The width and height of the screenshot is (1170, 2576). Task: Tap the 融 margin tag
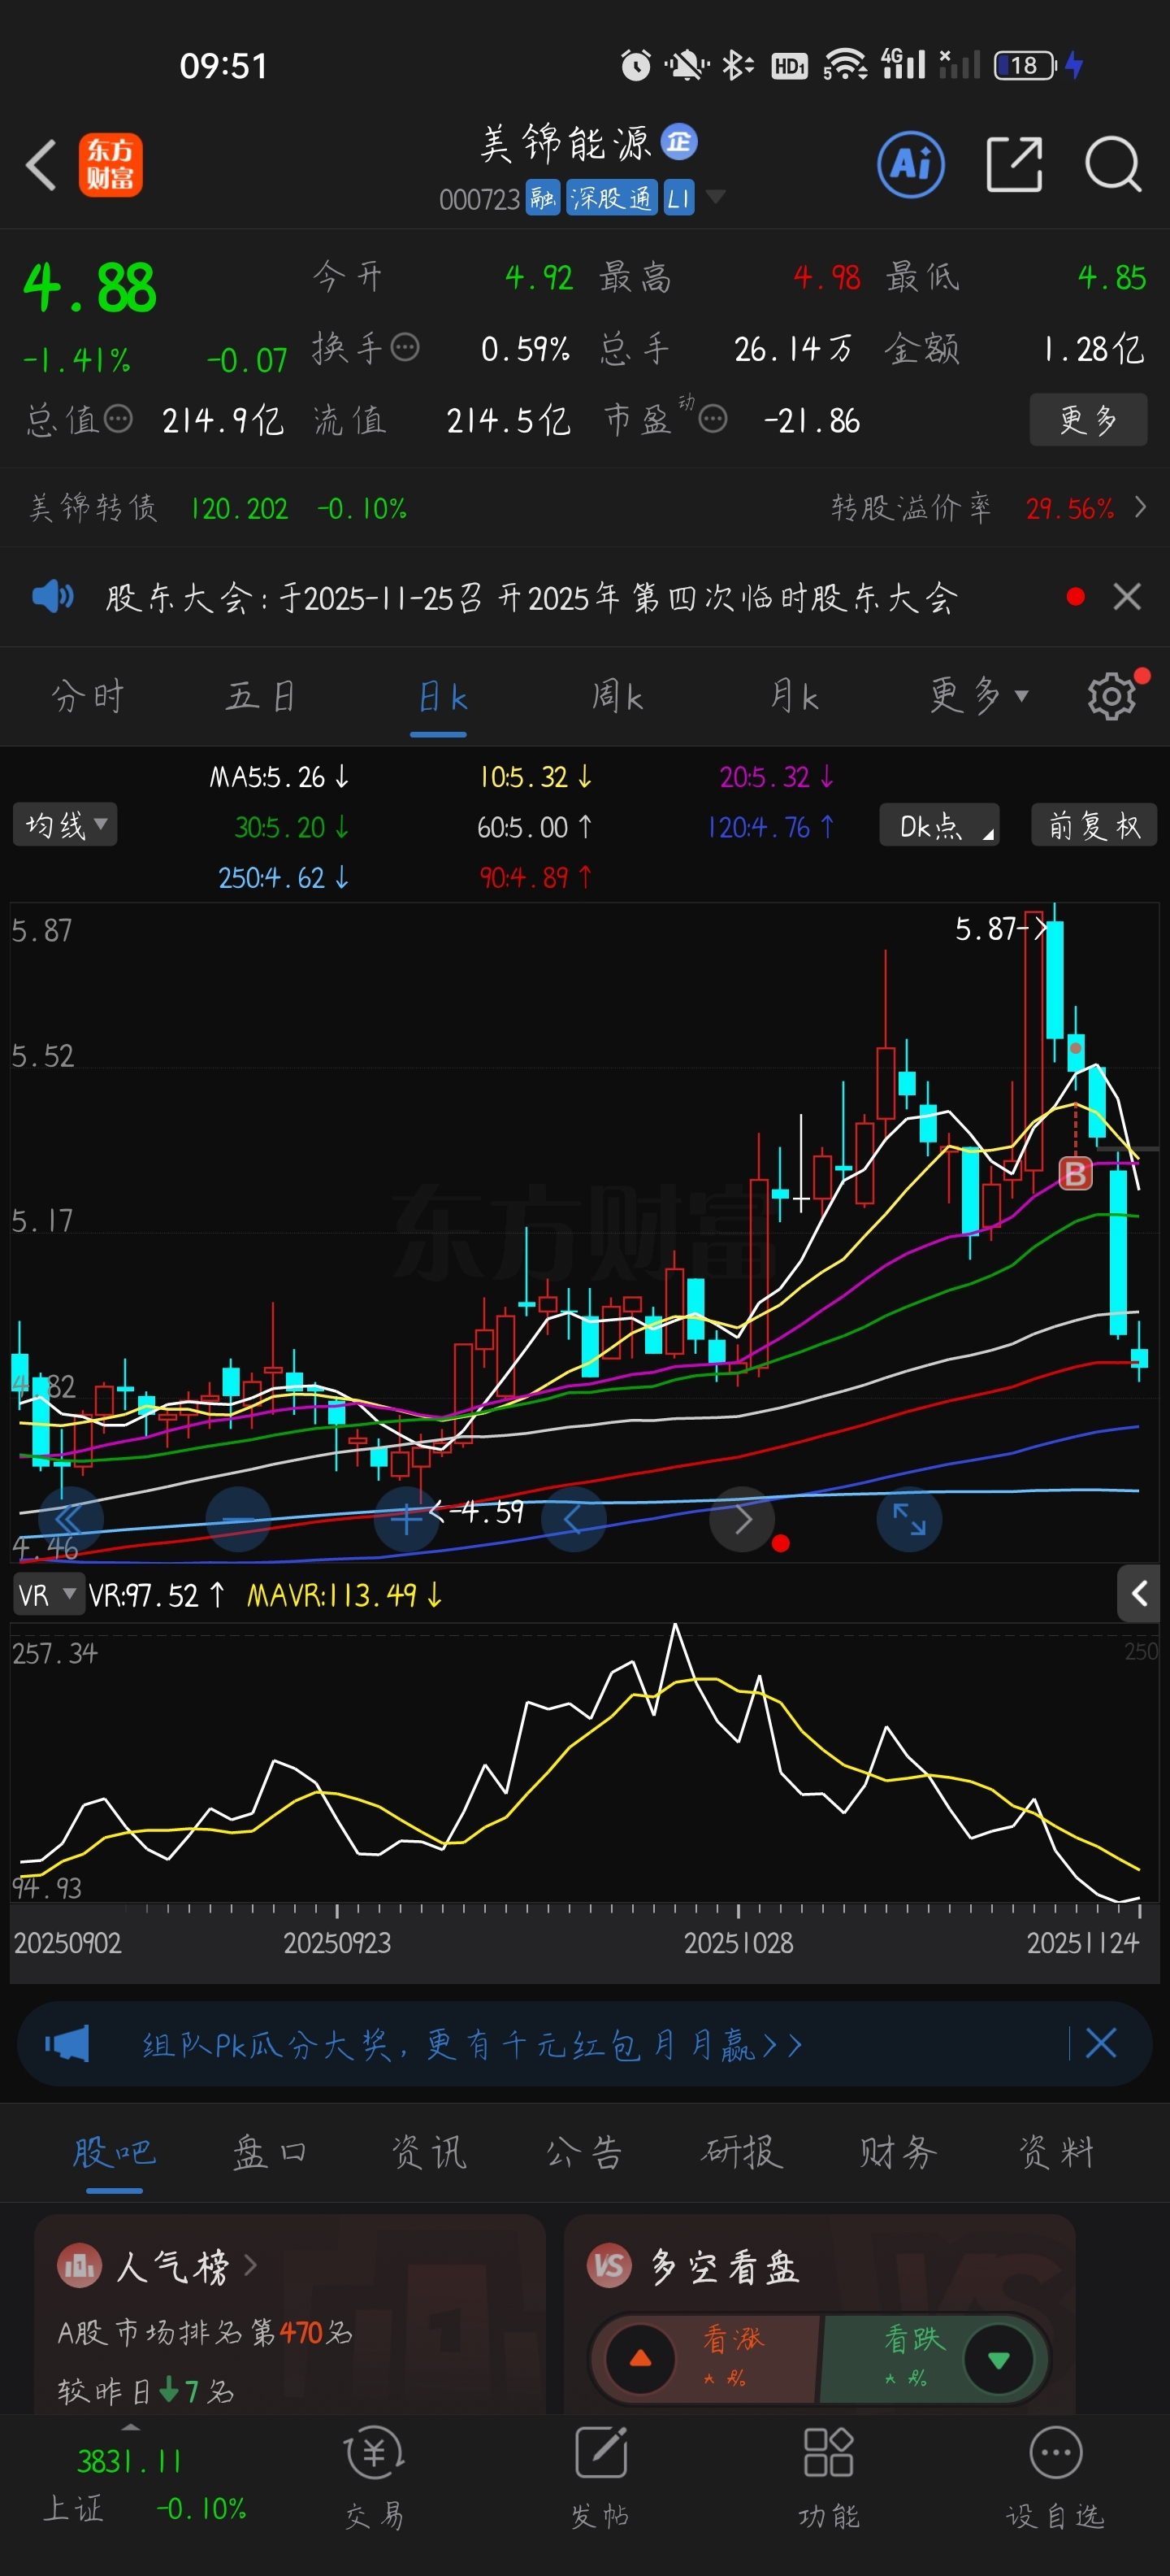coord(543,198)
